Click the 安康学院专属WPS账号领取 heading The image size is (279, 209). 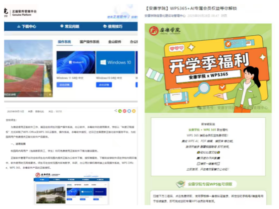pos(210,184)
